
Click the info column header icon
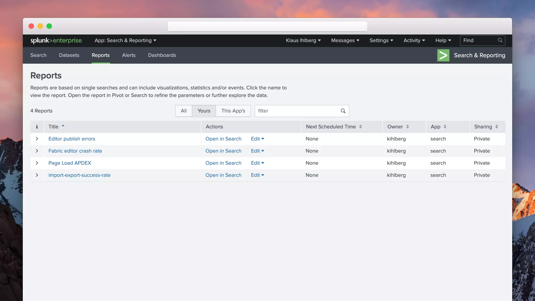click(x=37, y=127)
